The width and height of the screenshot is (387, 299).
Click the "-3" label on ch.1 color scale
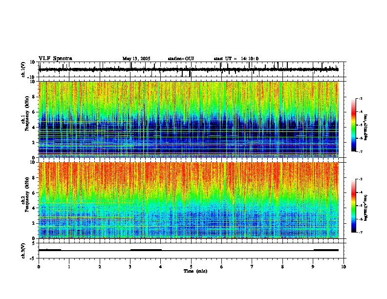pos(361,98)
